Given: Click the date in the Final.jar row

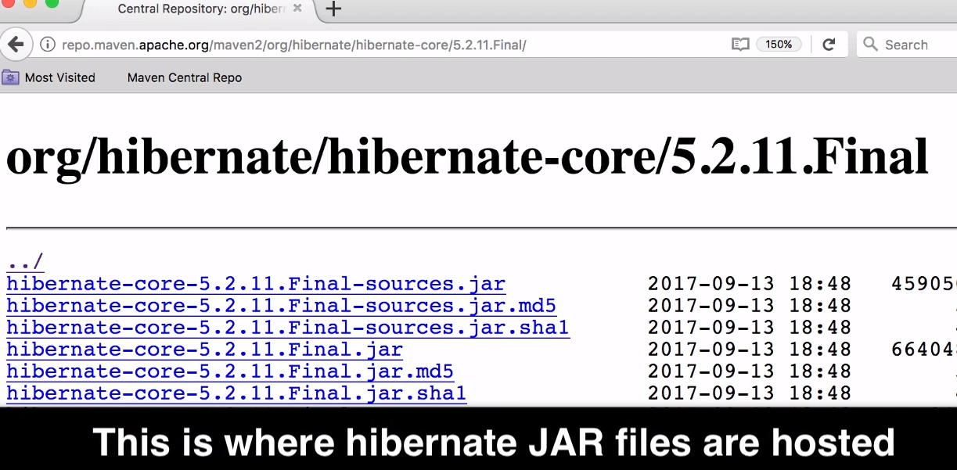Looking at the screenshot, I should click(749, 350).
